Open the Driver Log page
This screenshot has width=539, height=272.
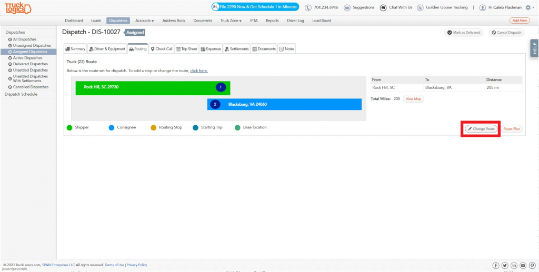tap(296, 21)
